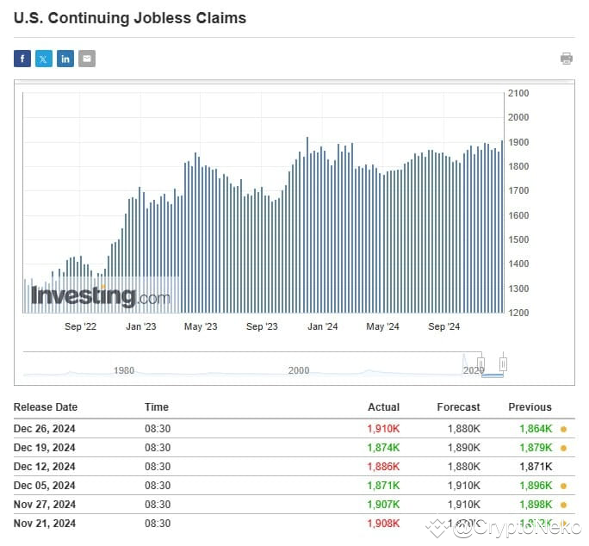Click the 2100 y-axis value
The image size is (589, 546).
tap(518, 93)
